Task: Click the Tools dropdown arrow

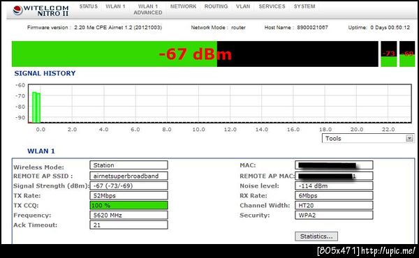Action: click(409, 139)
